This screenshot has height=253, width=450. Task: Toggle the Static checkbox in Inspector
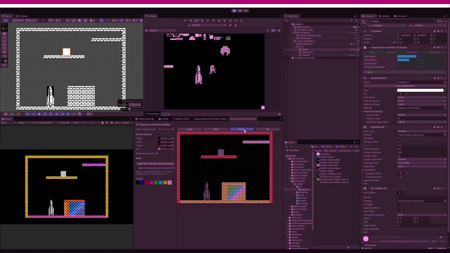pyautogui.click(x=435, y=21)
